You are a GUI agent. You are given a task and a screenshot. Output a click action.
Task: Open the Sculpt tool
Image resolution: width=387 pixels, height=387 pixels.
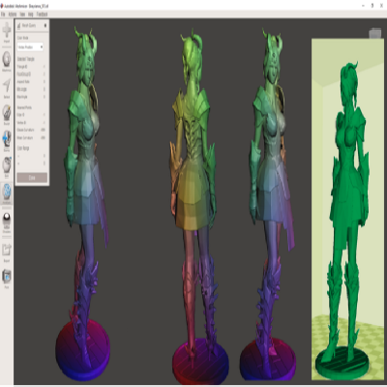(7, 114)
